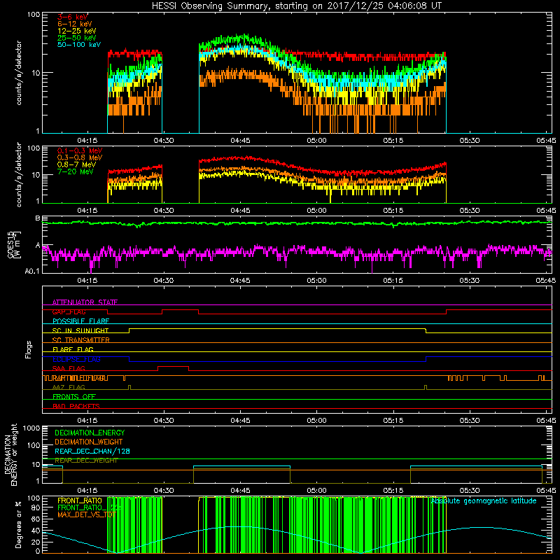Select the BAD_PACKETS flag label
Screen dimensions: 560x560
pyautogui.click(x=76, y=406)
